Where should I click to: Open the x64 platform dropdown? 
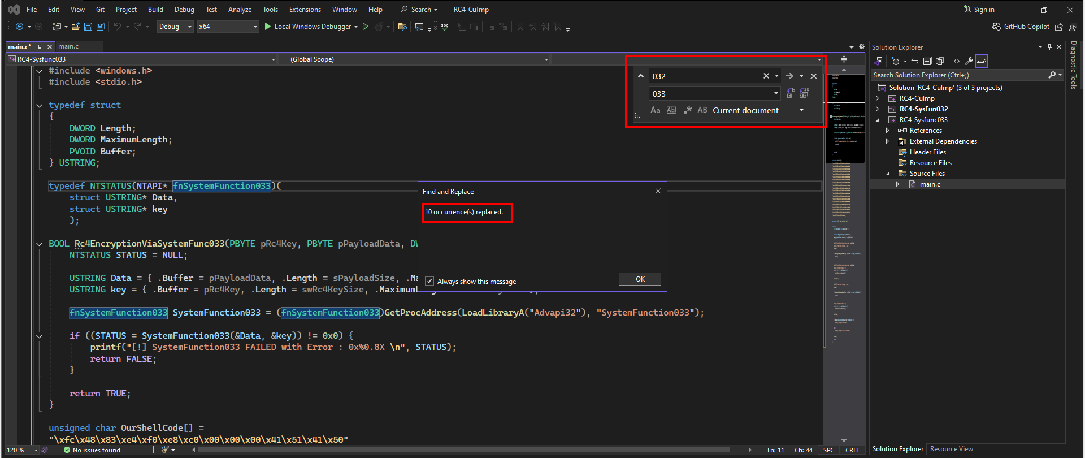(x=228, y=27)
